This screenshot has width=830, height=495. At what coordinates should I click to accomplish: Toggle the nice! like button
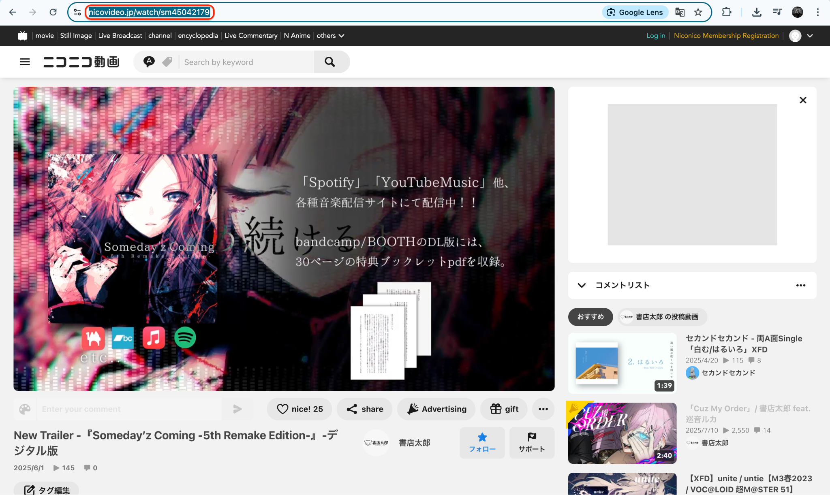click(x=299, y=409)
